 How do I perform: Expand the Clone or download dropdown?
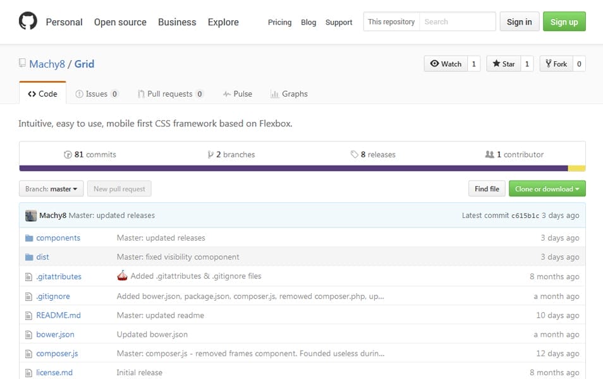coord(547,189)
